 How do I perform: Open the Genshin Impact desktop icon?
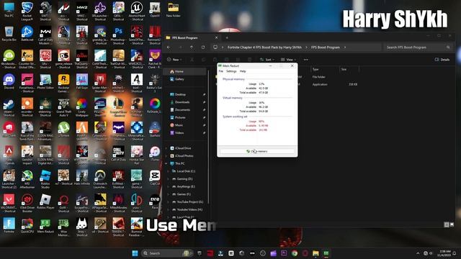point(27,155)
